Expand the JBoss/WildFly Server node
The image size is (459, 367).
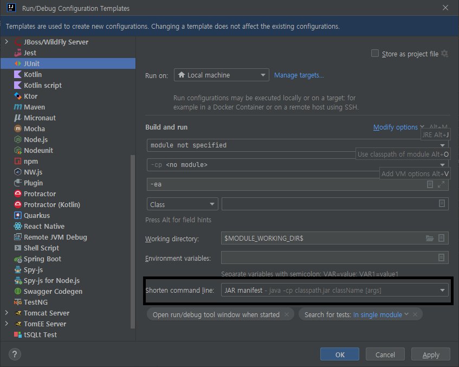(7, 42)
